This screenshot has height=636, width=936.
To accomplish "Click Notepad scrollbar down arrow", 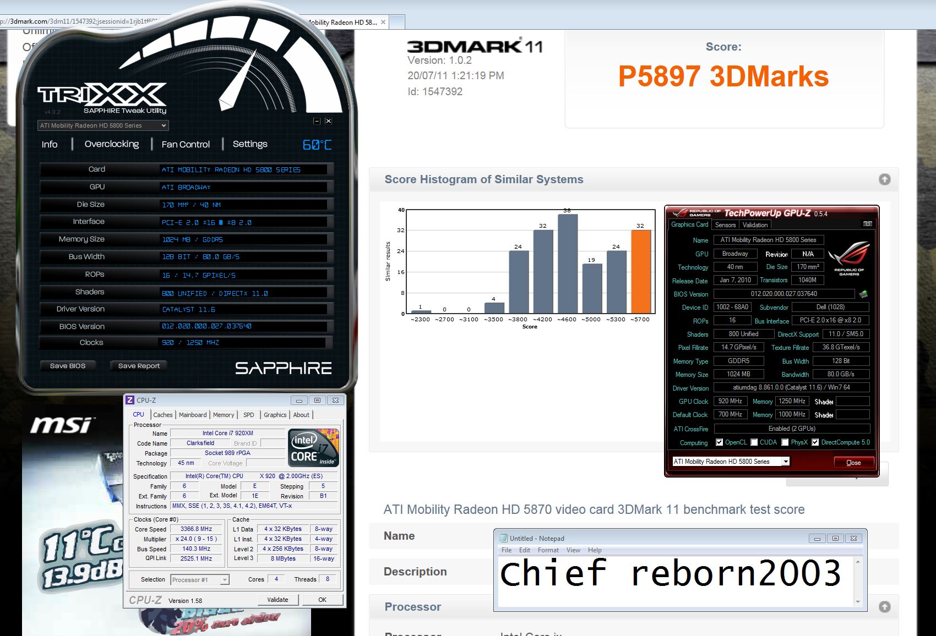I will tap(857, 601).
